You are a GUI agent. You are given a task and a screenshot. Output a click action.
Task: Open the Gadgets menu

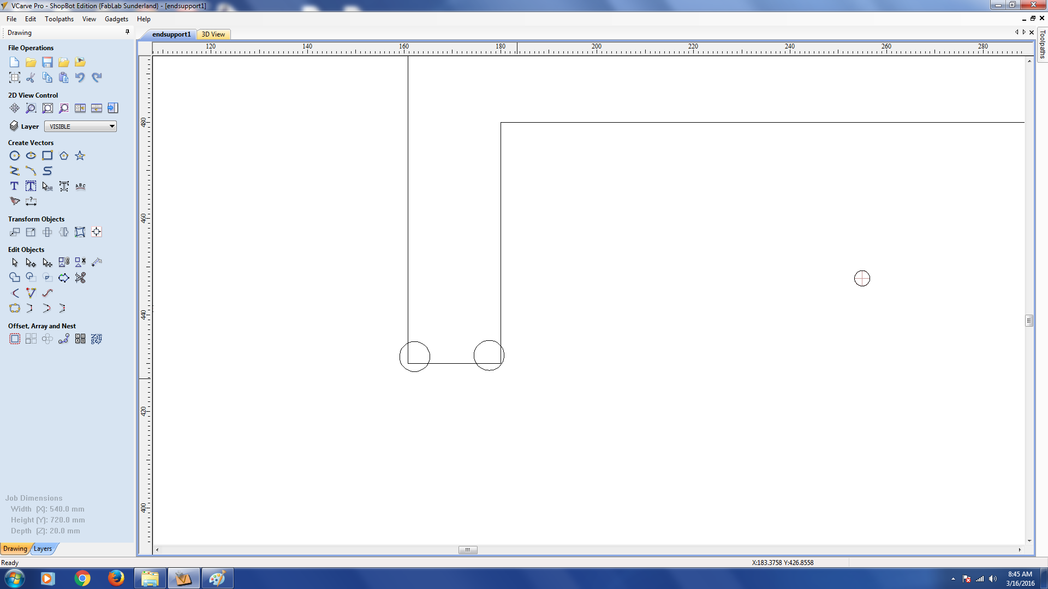pyautogui.click(x=116, y=19)
